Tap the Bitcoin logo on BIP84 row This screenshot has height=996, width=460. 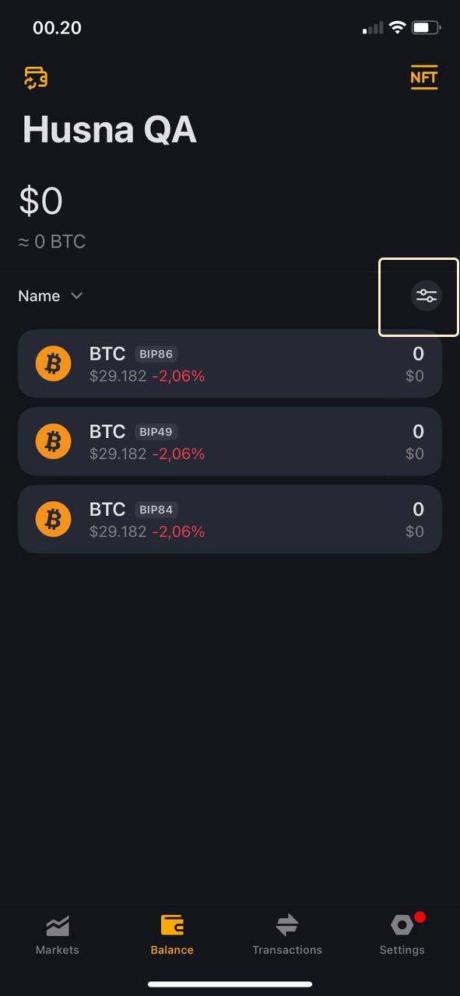coord(53,519)
